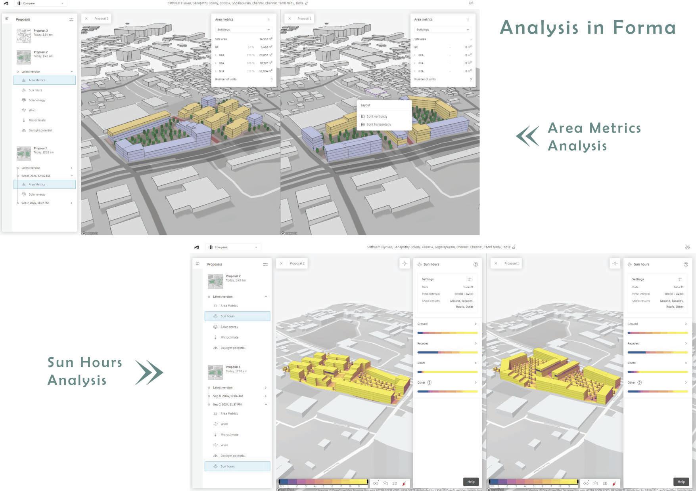Viewport: 696px width, 491px height.
Task: Open Buildings dropdown in Proposal 2 Area metrics
Action: [x=244, y=30]
